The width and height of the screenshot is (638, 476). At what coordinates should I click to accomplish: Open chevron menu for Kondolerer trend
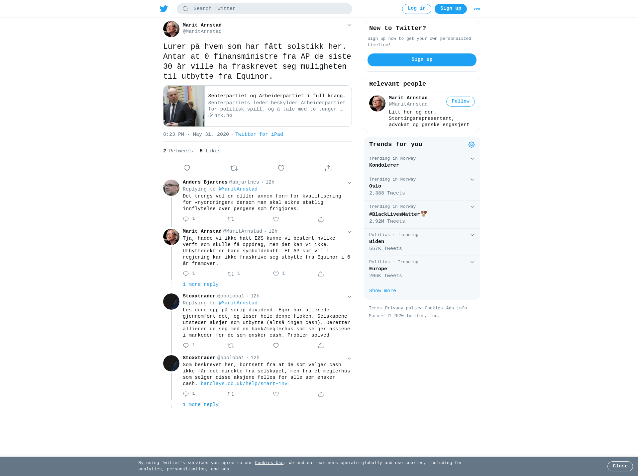(x=472, y=159)
